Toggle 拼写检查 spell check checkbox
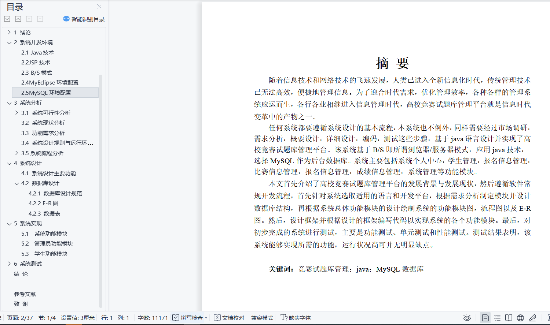 pos(176,318)
